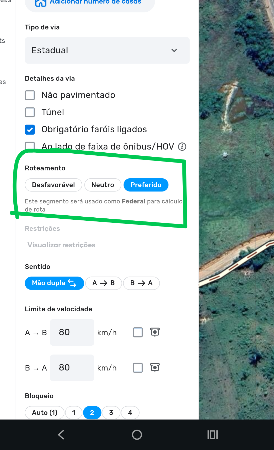Uncheck Obrigatório faróis ligados
274x450 pixels.
pyautogui.click(x=30, y=130)
